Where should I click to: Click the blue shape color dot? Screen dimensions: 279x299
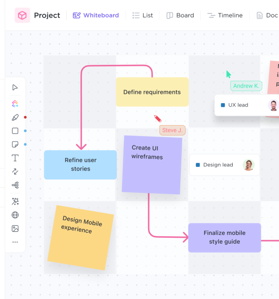tap(25, 131)
